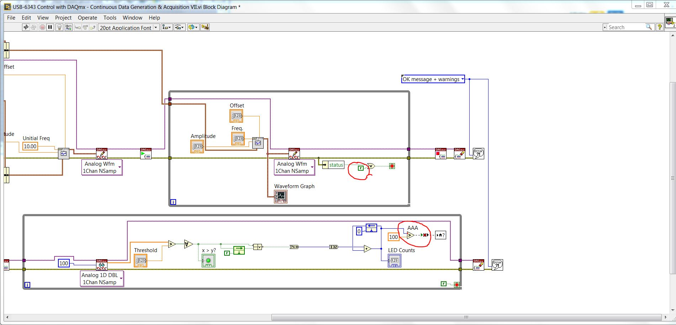Click the Threshold control terminal
The height and width of the screenshot is (325, 676).
141,261
